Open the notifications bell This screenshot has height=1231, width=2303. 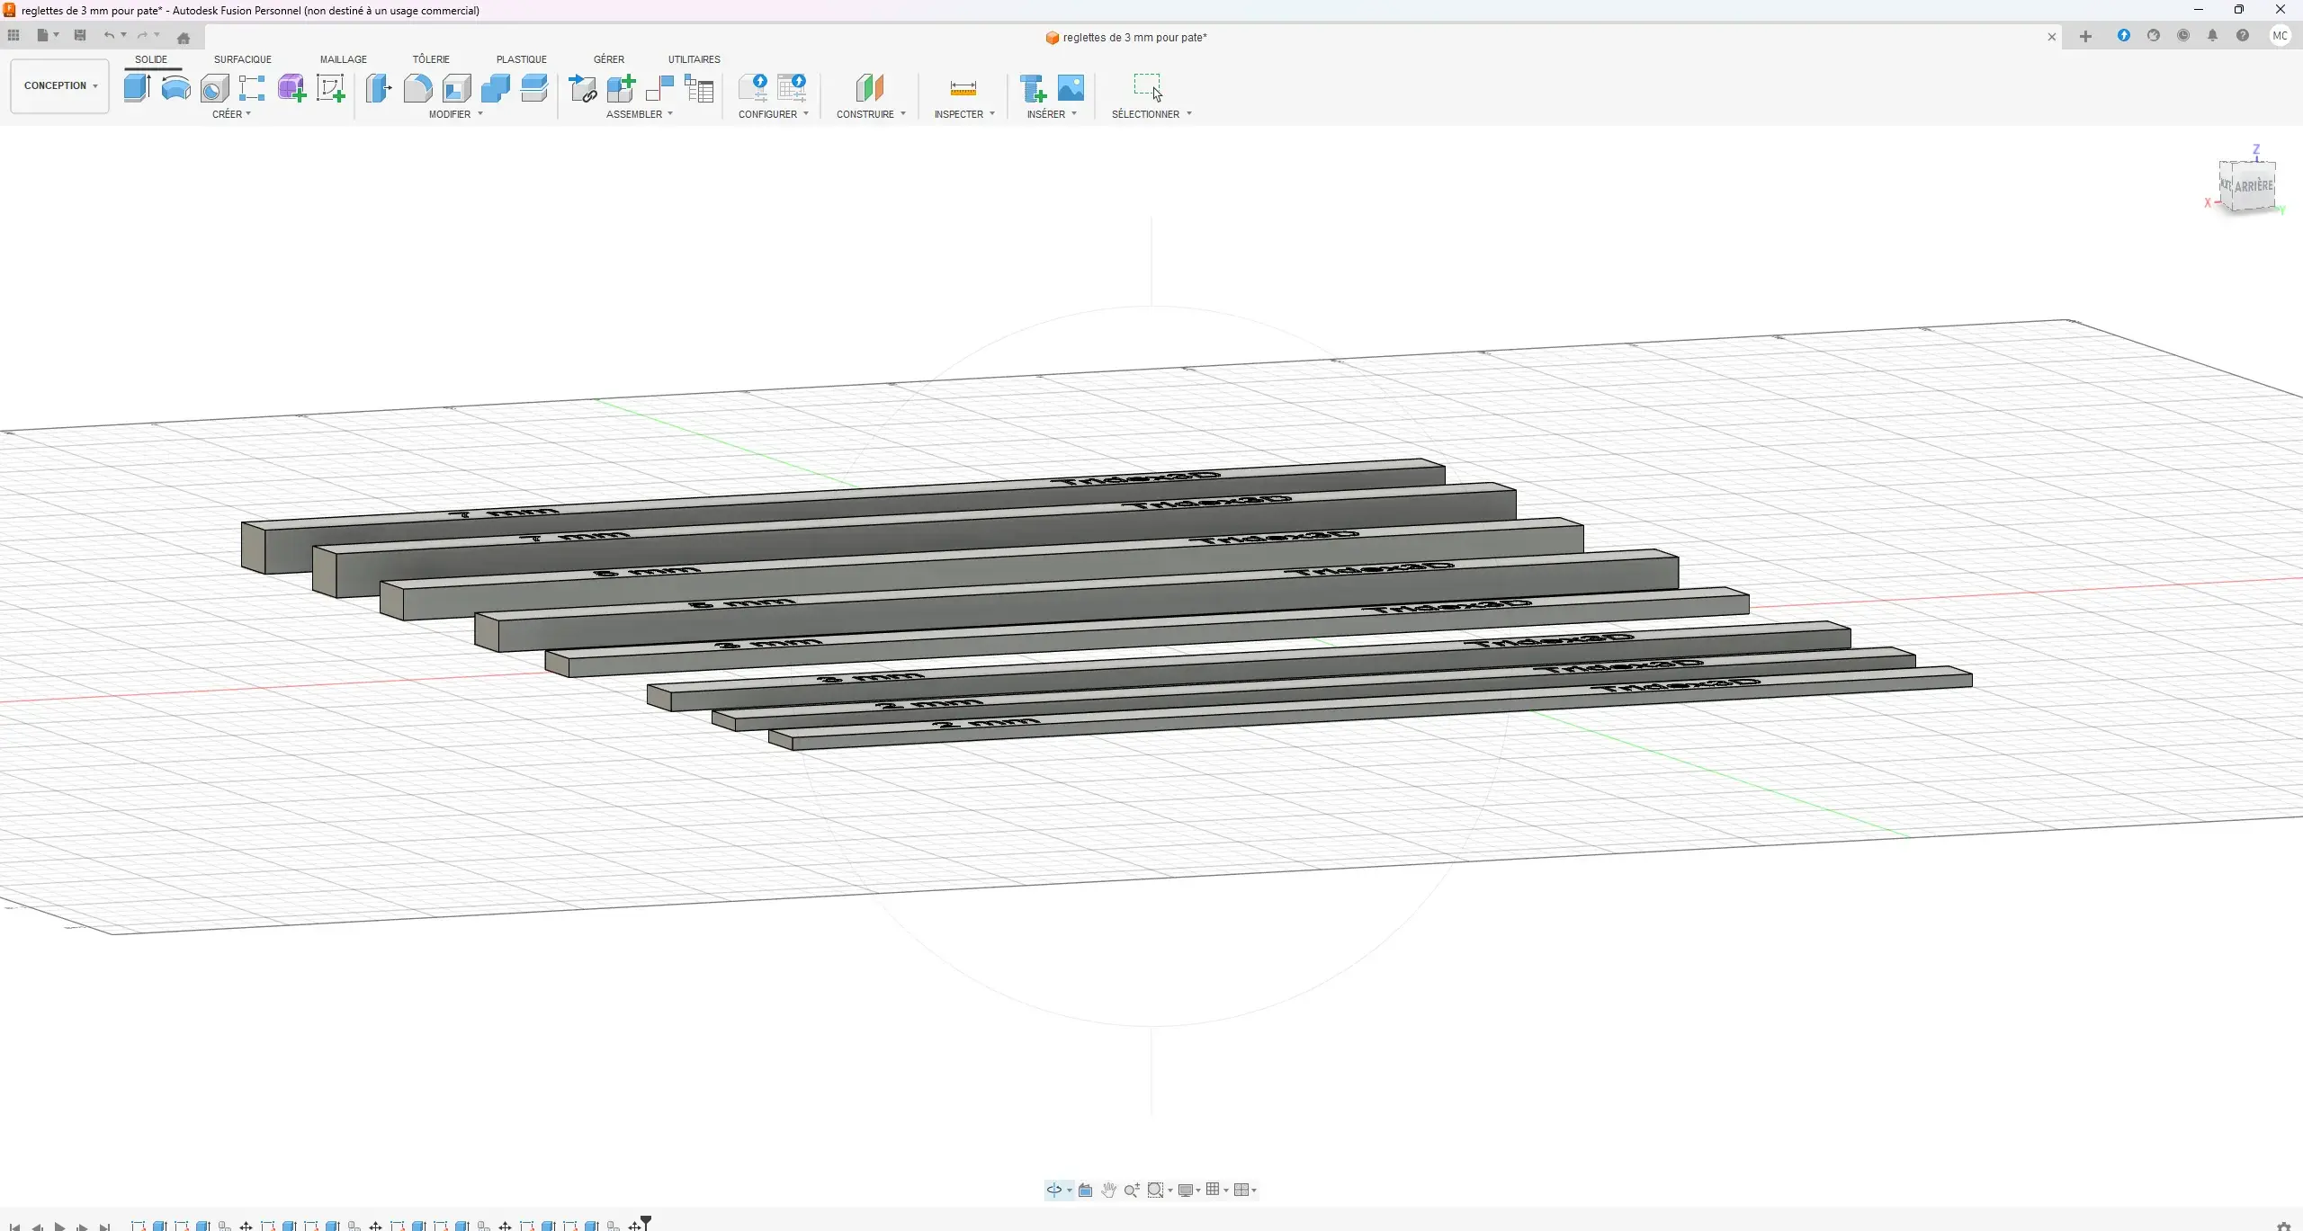click(2212, 36)
